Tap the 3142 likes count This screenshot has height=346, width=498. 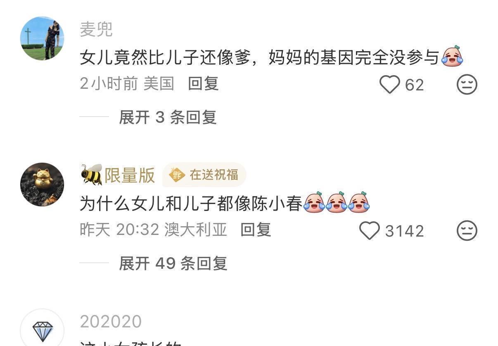[x=404, y=231]
